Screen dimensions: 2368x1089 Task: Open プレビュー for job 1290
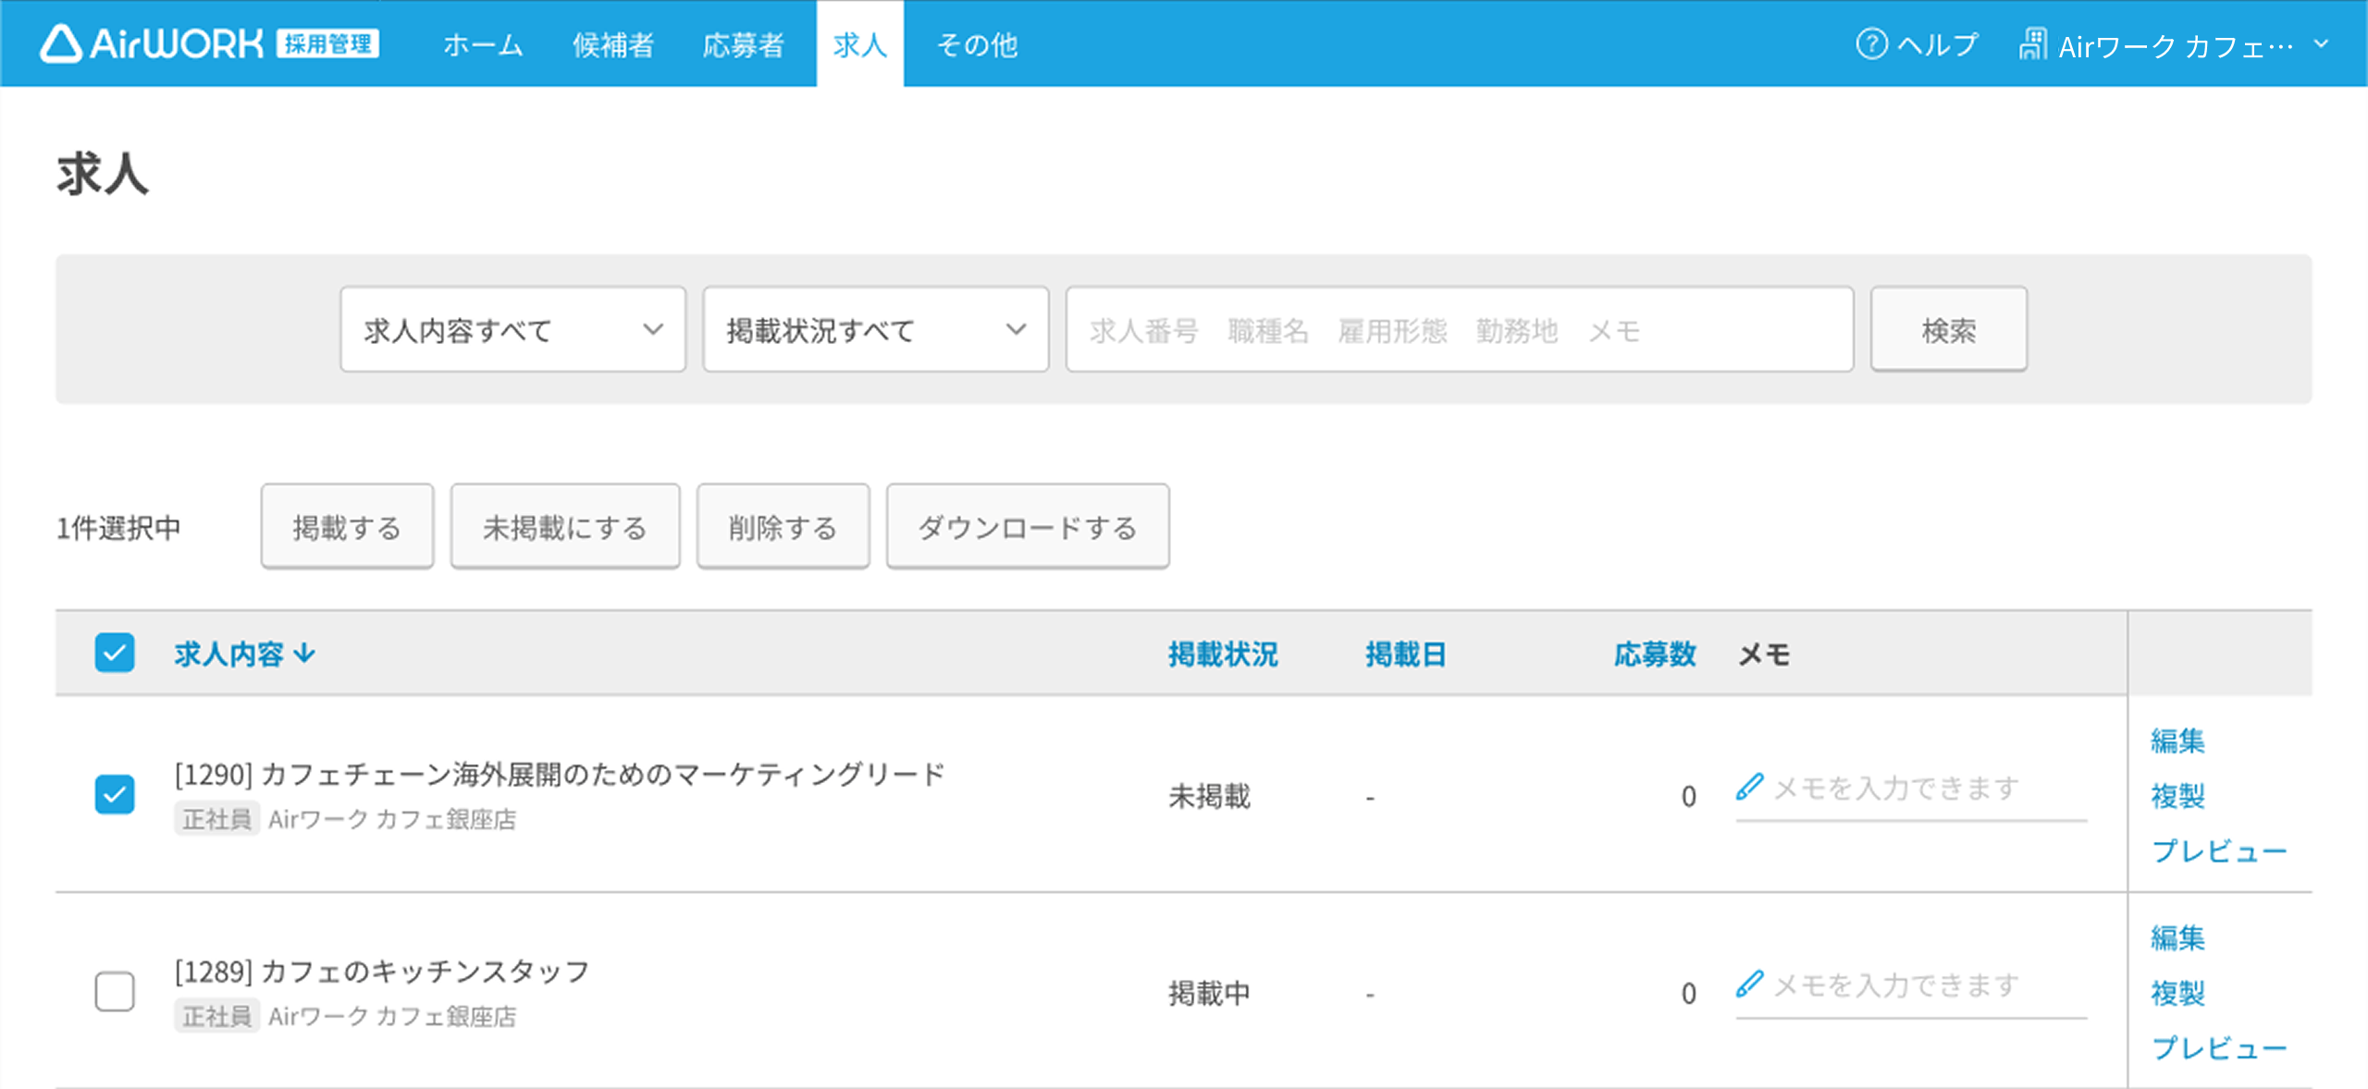click(x=2219, y=850)
